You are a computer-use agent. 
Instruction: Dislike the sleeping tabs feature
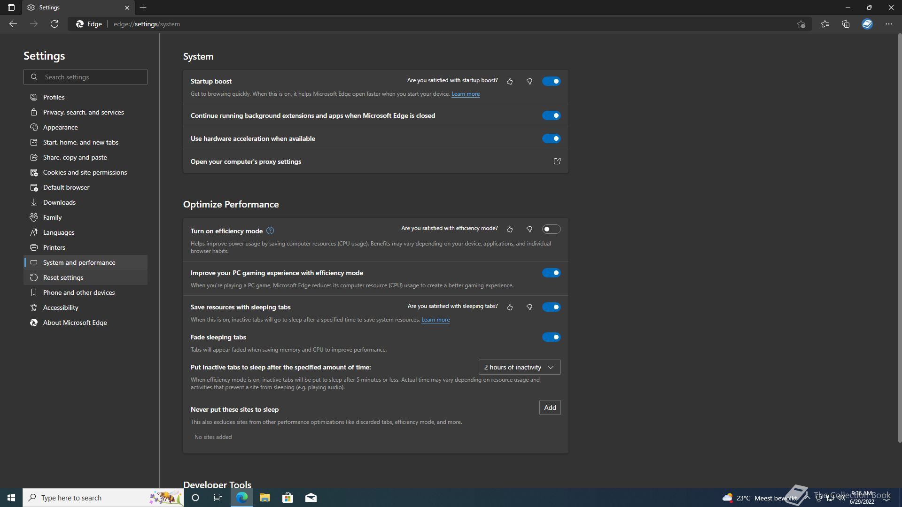point(529,307)
